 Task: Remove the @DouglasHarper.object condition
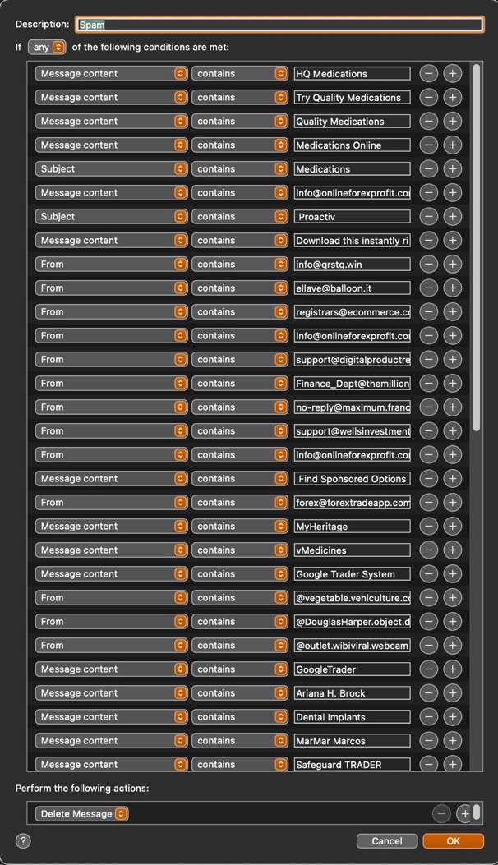tap(428, 621)
